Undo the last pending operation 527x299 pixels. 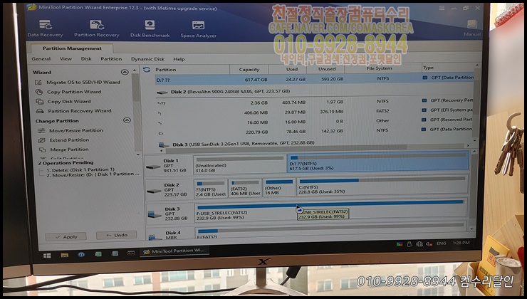pyautogui.click(x=116, y=235)
